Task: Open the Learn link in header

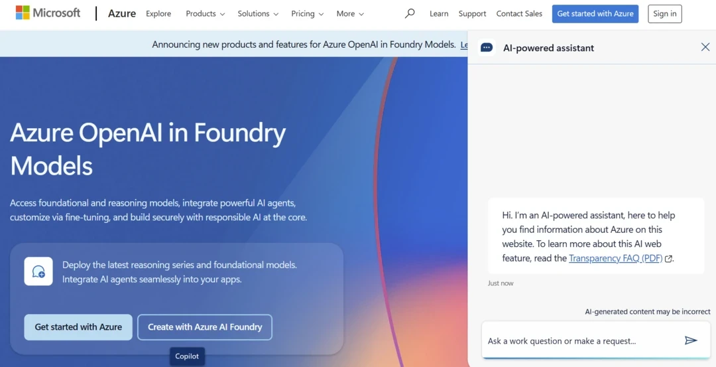Action: [x=439, y=13]
